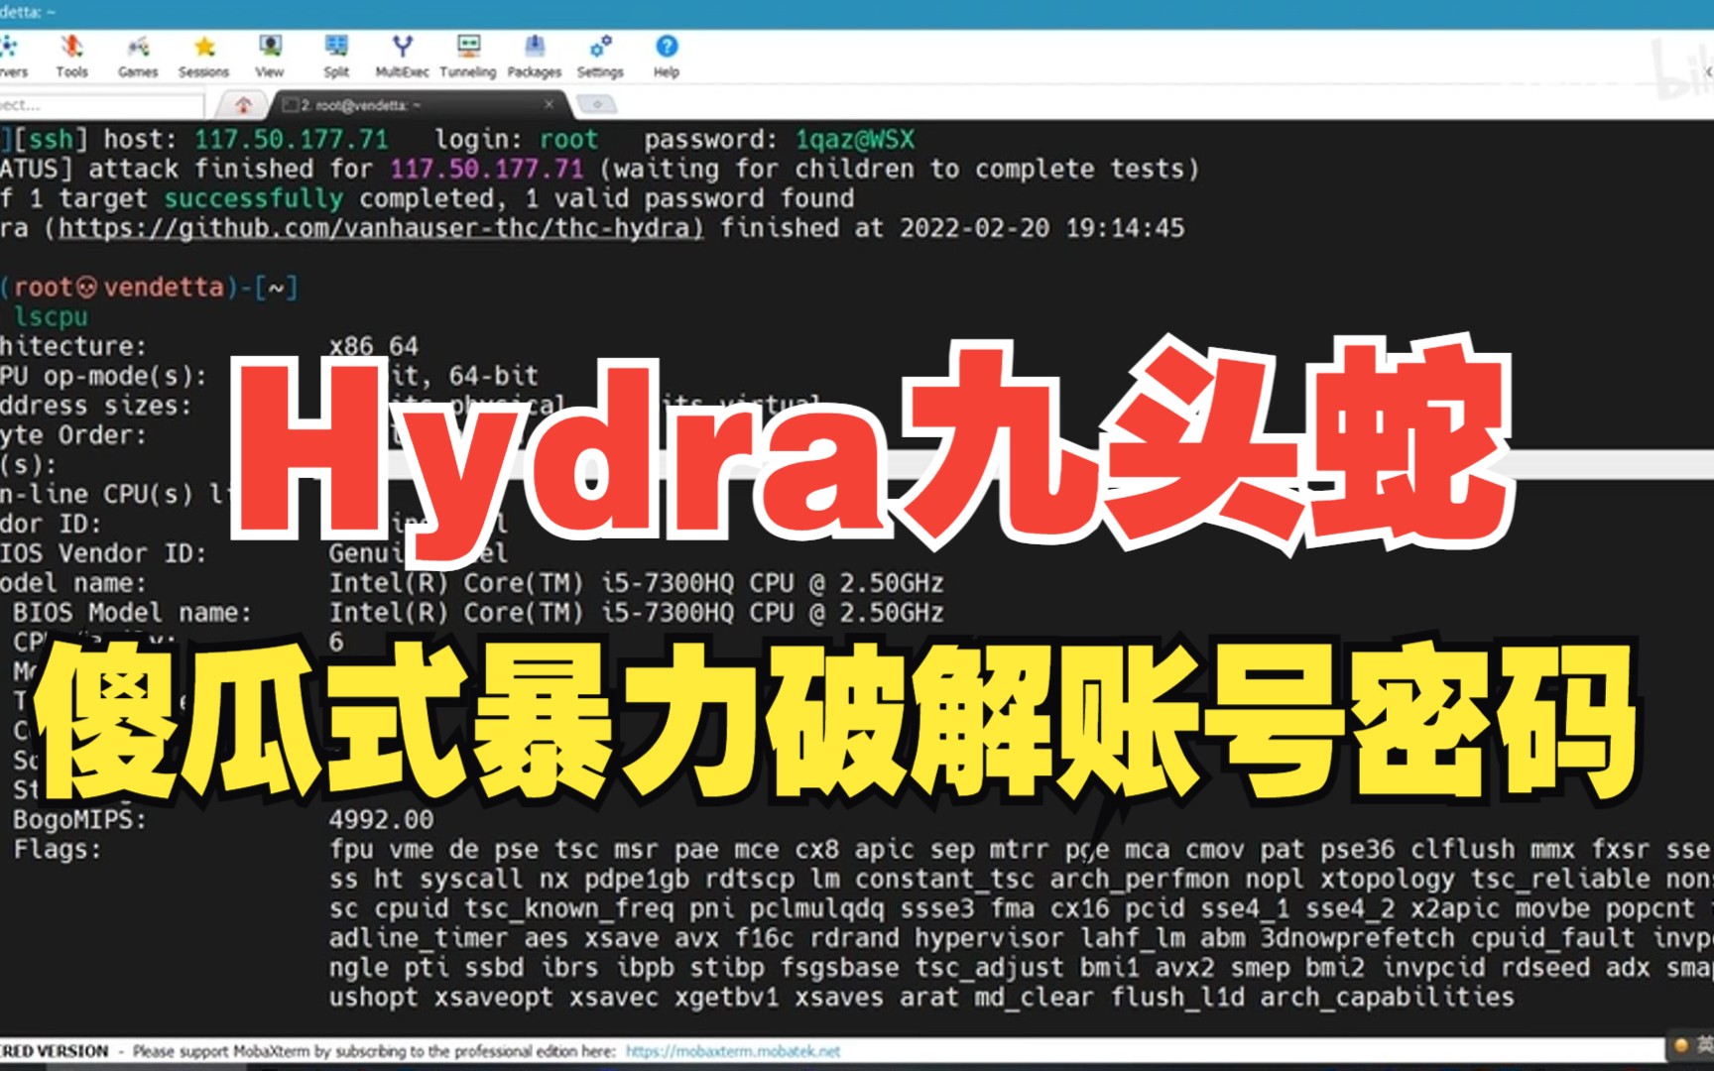Click the magenta IP 117.50.177.71

coord(487,170)
